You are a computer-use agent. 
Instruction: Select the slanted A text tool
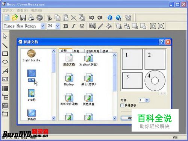[x=5, y=71]
